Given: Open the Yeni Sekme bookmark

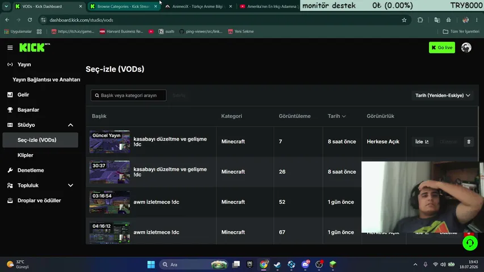Looking at the screenshot, I should point(241,32).
